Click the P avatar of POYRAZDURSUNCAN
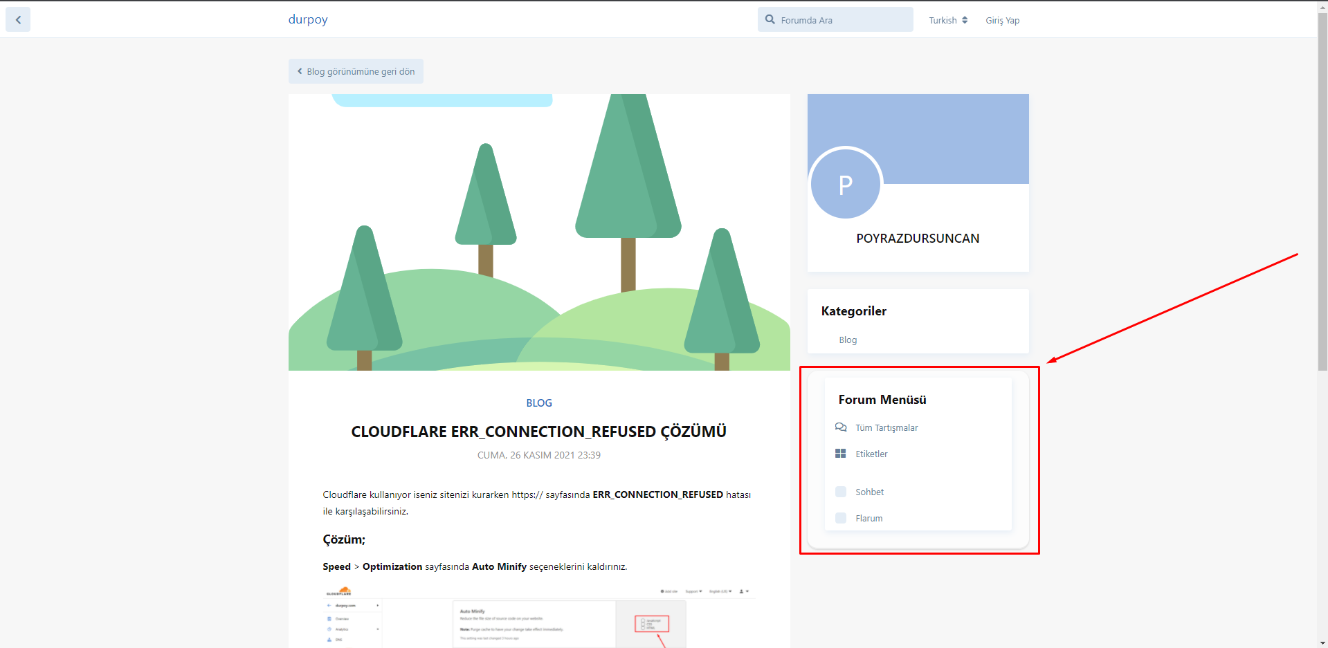 pyautogui.click(x=846, y=184)
